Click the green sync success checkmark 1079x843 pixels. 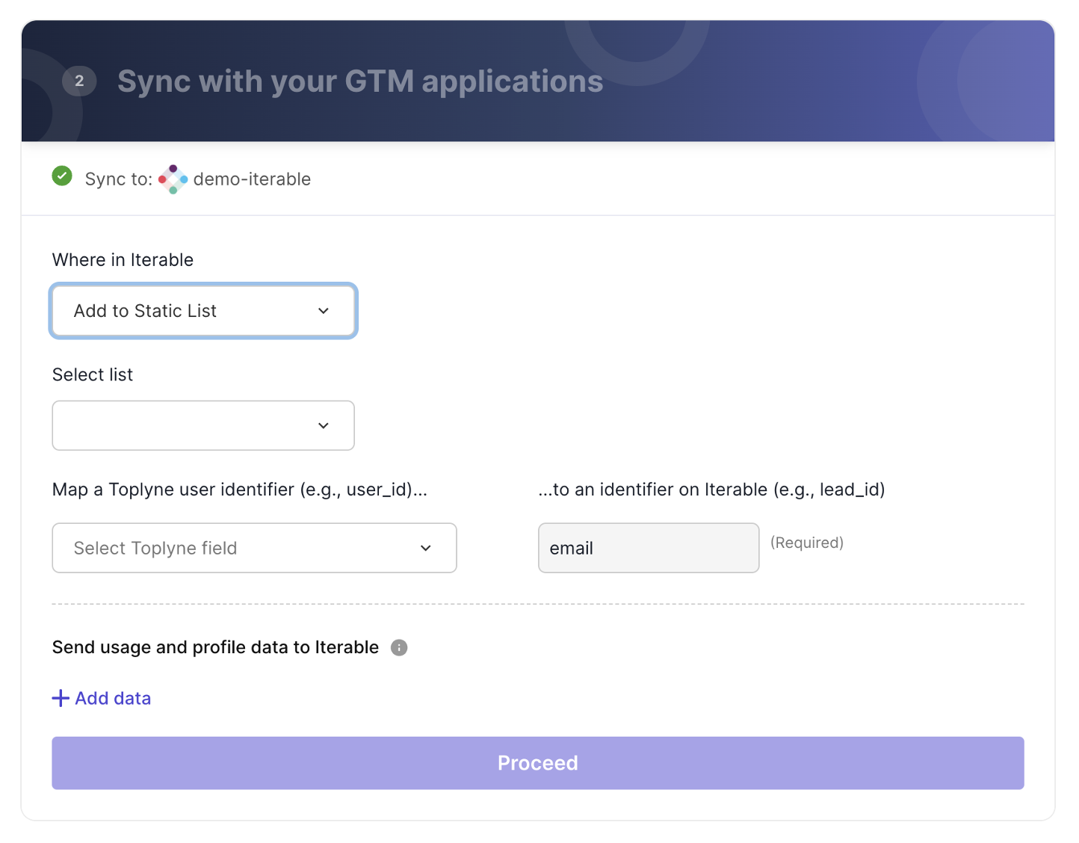pos(62,176)
